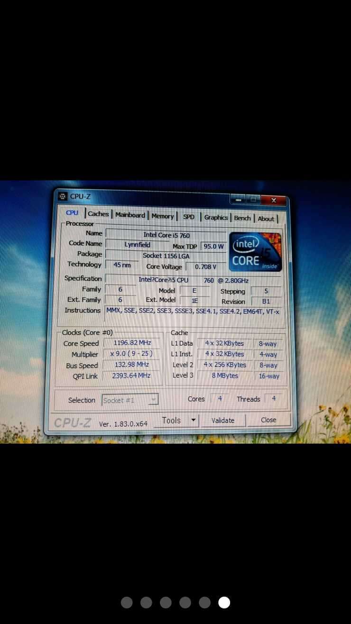Viewport: 351px width, 624px height.
Task: Open the Graphics tab
Action: 216,218
